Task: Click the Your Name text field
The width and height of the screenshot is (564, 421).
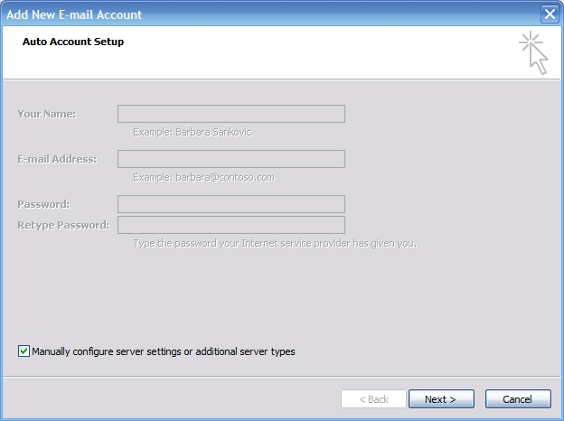Action: tap(230, 114)
